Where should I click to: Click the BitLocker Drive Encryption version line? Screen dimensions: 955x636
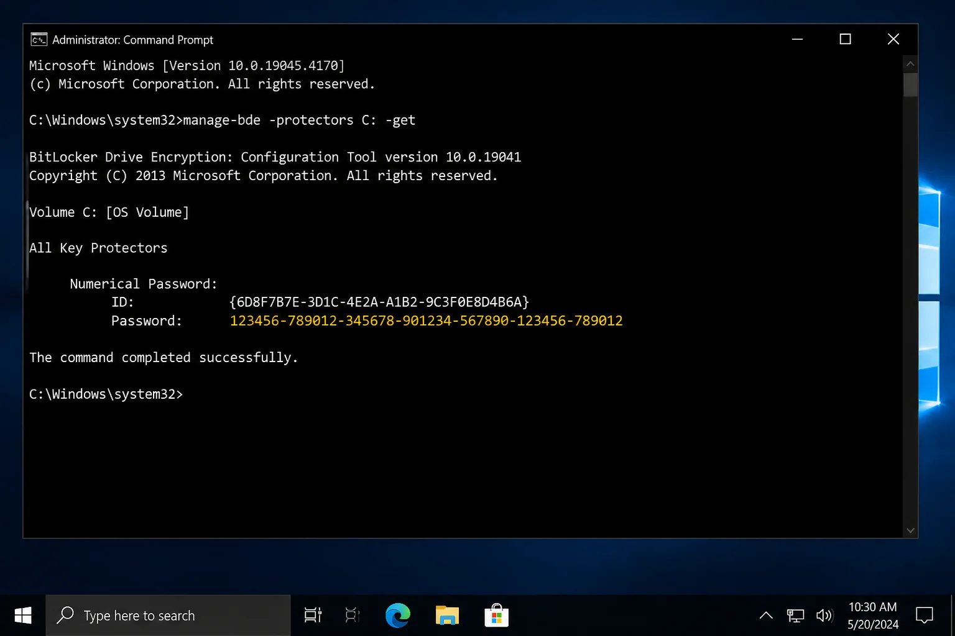click(275, 157)
